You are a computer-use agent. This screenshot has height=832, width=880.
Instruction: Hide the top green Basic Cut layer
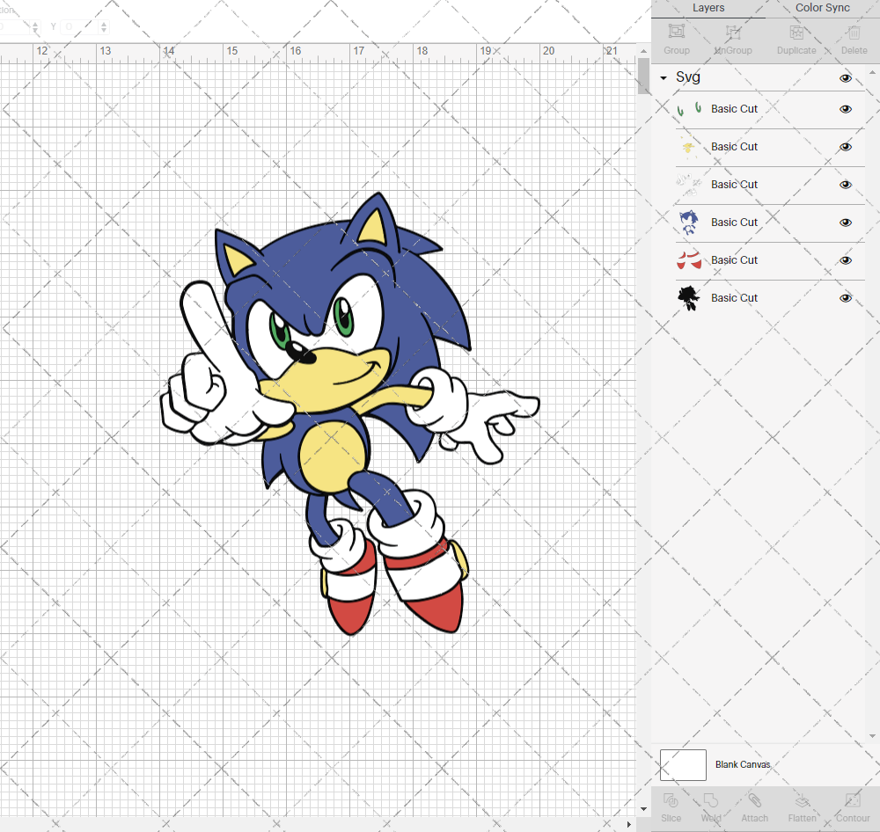pos(846,109)
